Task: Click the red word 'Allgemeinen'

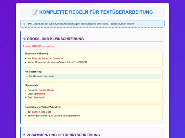Action: click(x=73, y=116)
